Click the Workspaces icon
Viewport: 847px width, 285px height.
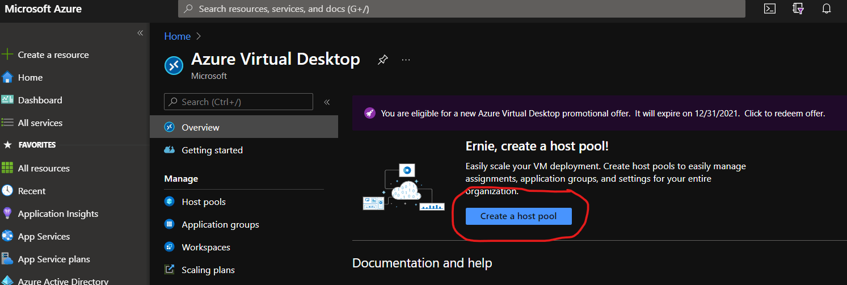[169, 247]
